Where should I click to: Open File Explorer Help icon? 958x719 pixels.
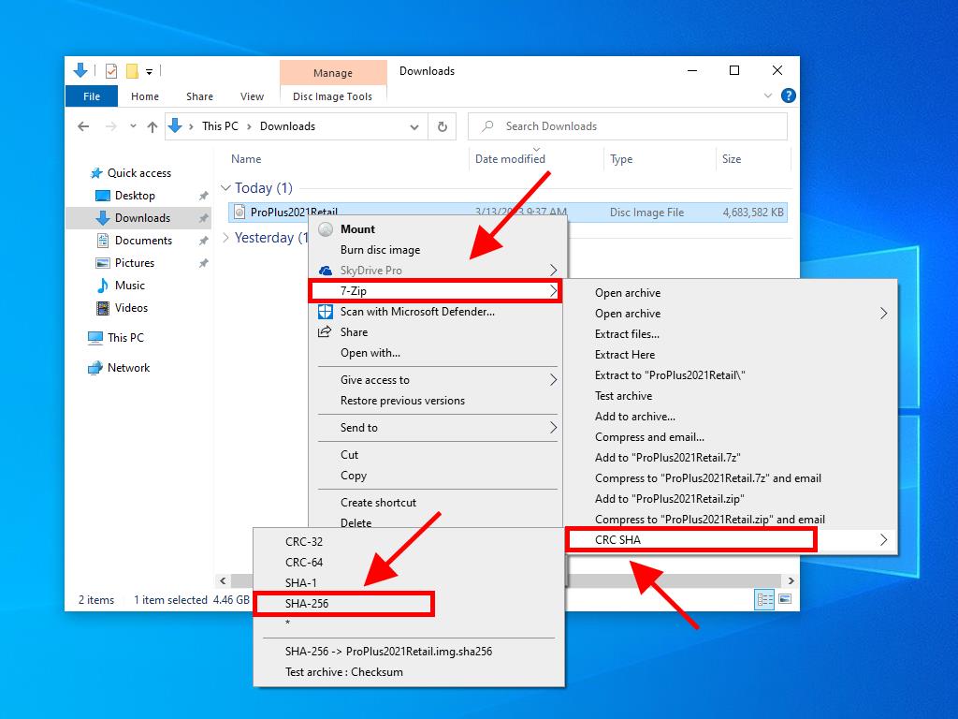pyautogui.click(x=789, y=95)
